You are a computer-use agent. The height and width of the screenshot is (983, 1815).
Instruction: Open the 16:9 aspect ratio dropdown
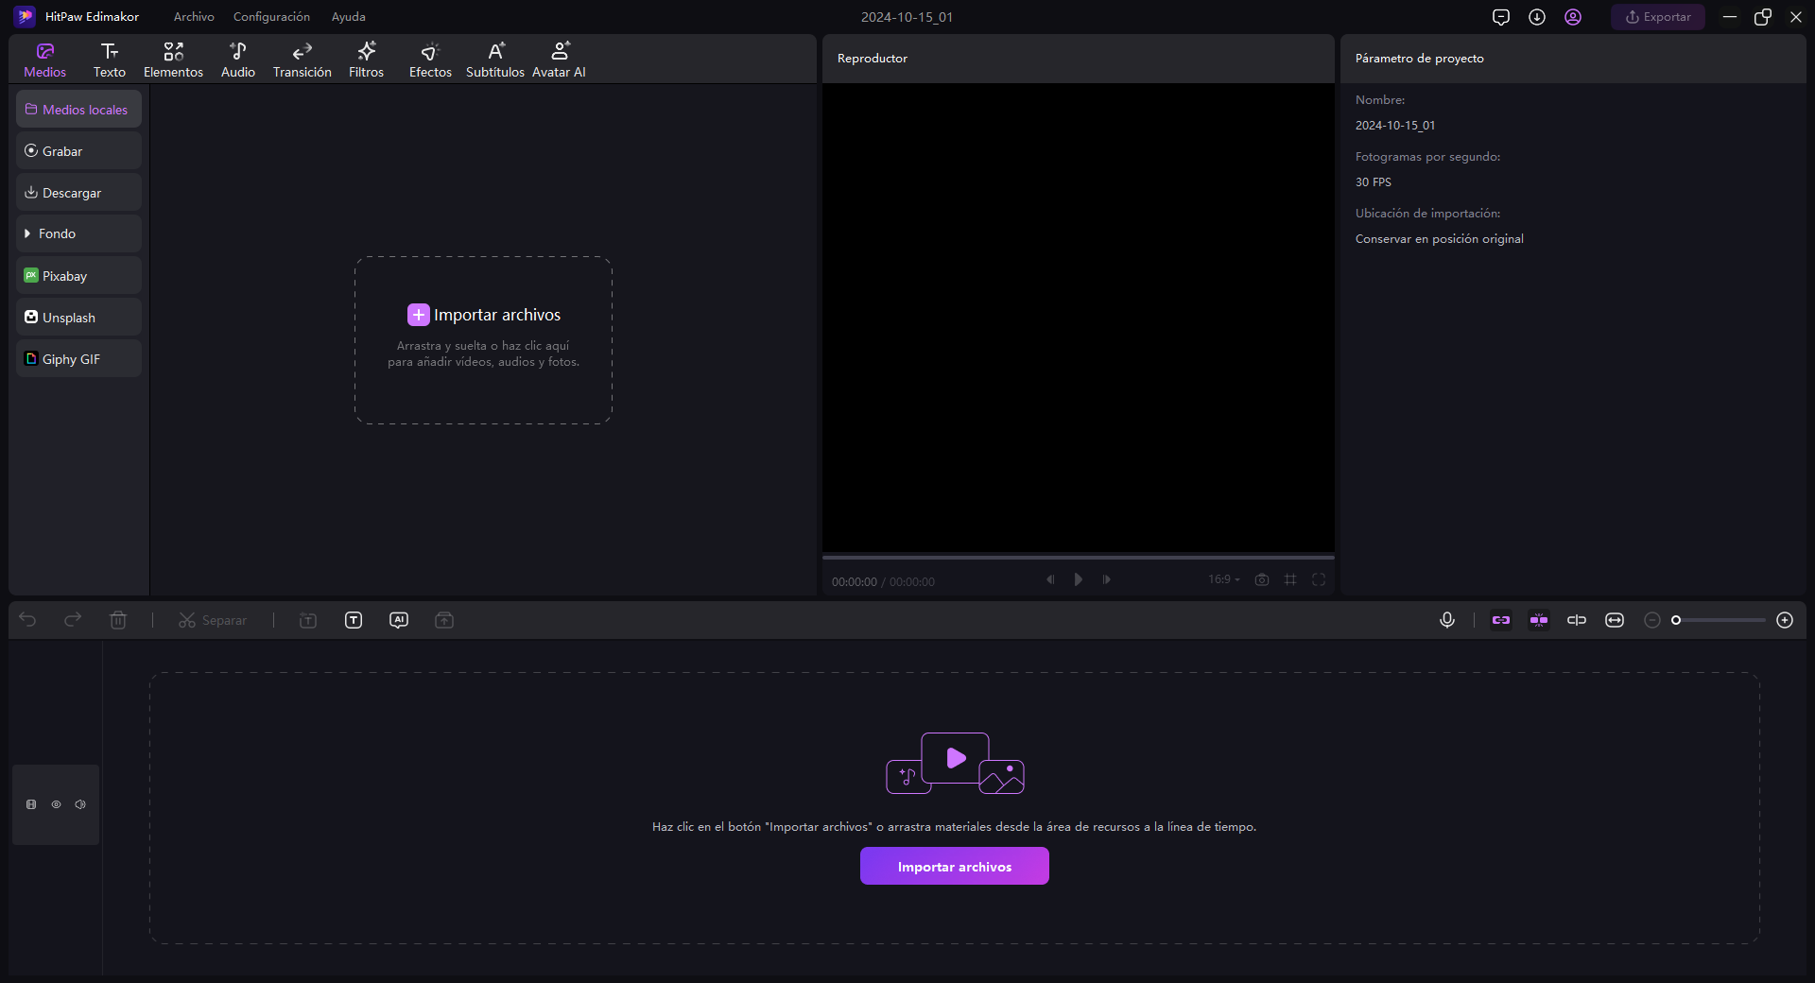[x=1222, y=579]
